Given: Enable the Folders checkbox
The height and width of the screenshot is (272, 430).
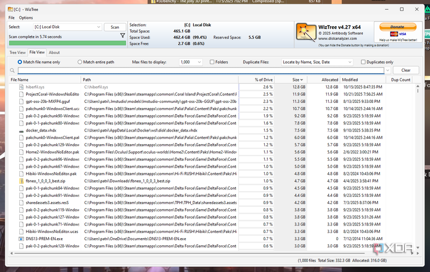Looking at the screenshot, I should [x=212, y=62].
